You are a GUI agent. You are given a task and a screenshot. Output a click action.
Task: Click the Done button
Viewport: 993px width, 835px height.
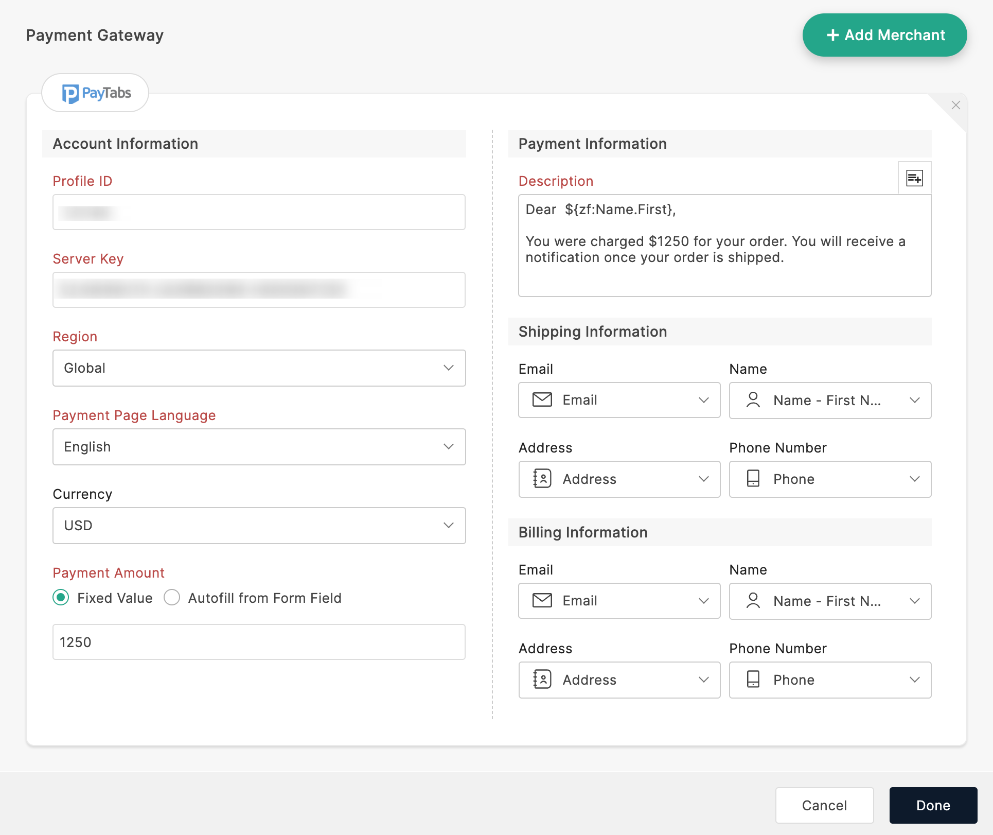coord(933,805)
